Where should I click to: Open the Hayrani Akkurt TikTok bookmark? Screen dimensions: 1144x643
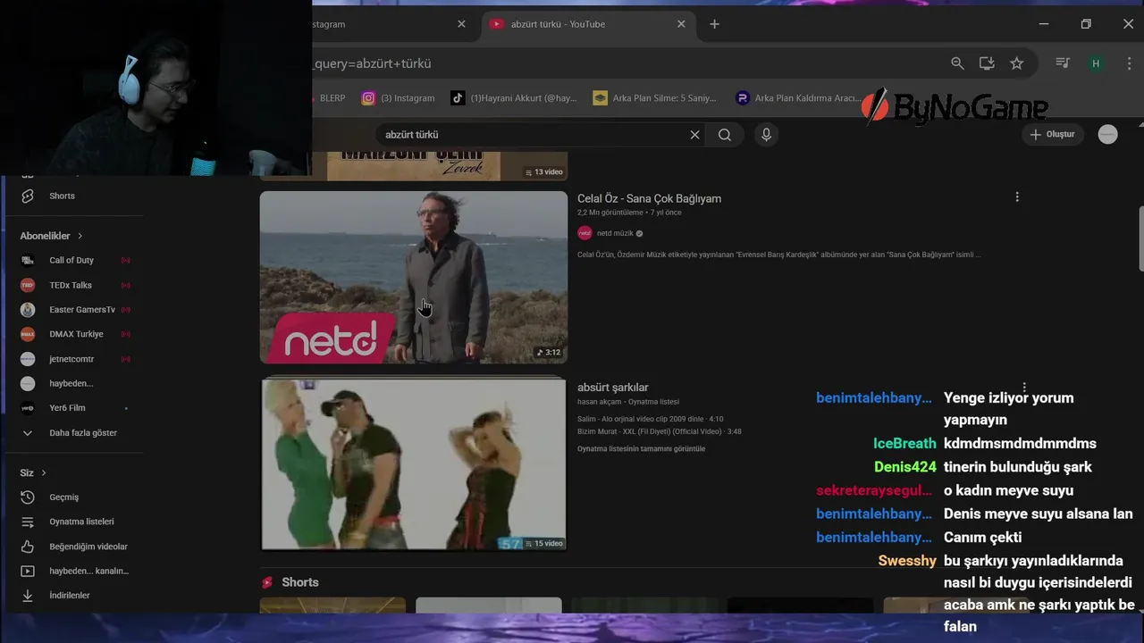pyautogui.click(x=514, y=98)
